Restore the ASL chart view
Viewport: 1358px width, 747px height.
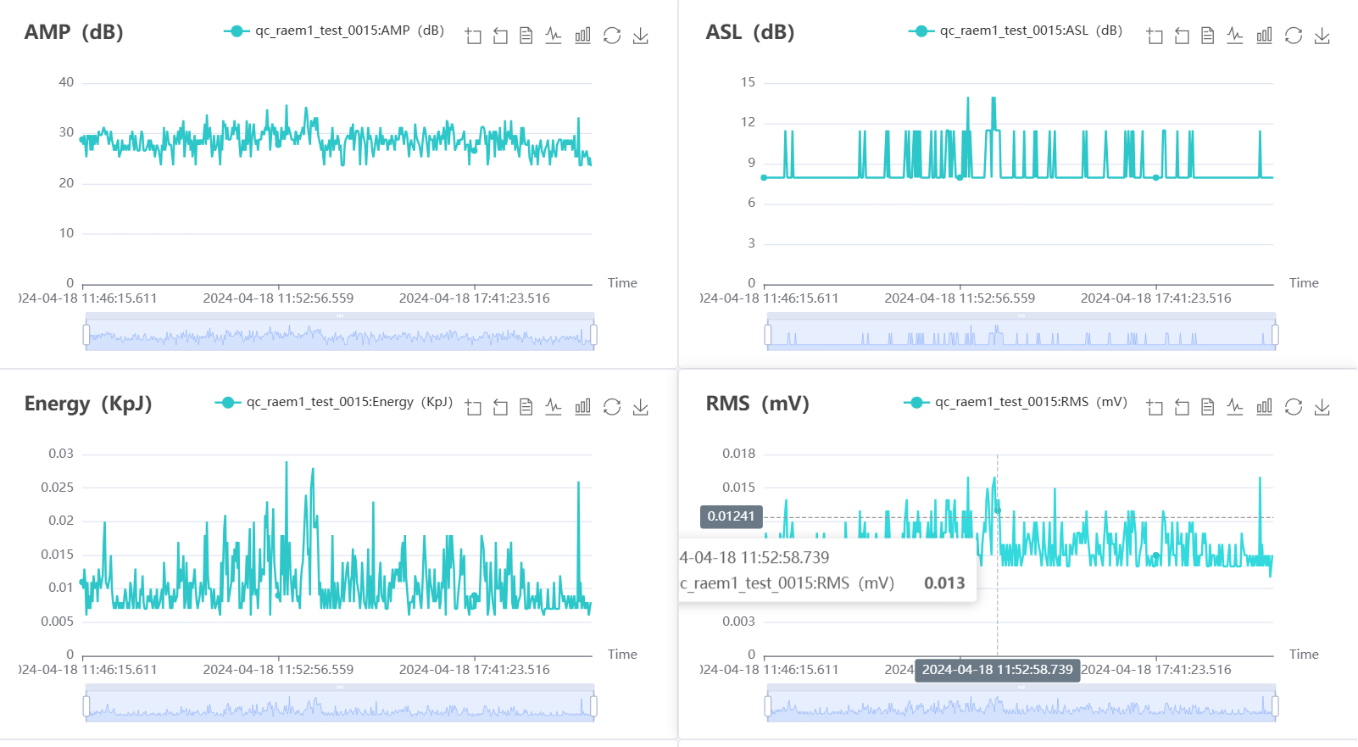tap(1293, 36)
